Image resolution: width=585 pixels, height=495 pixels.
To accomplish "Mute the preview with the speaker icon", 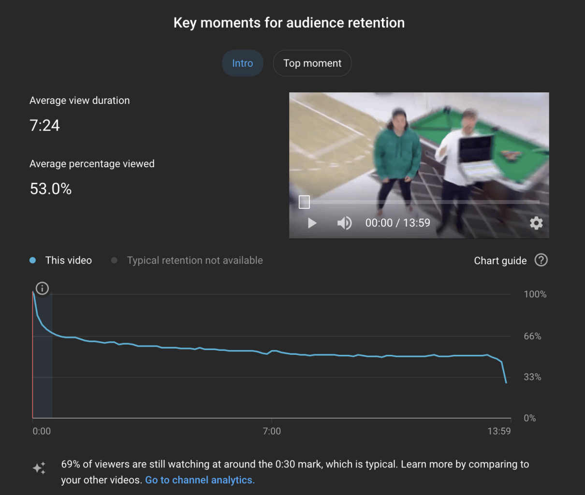I will [x=344, y=223].
